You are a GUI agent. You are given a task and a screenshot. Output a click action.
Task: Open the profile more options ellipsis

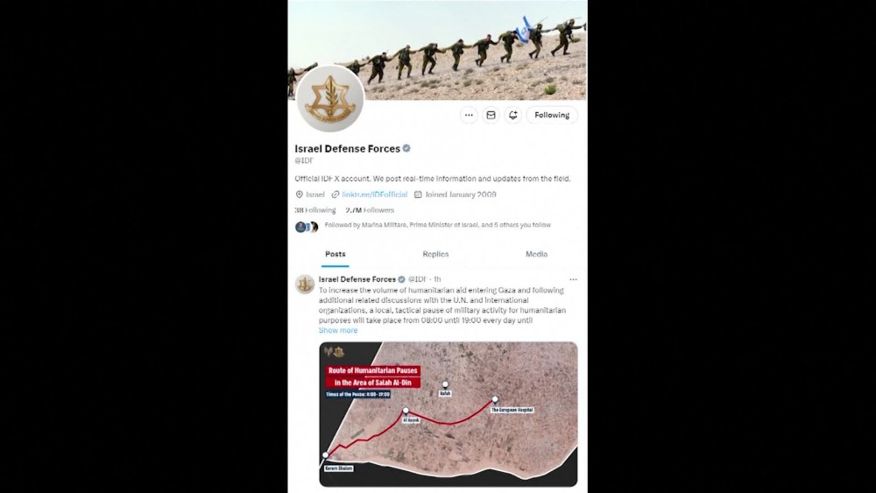pos(469,115)
